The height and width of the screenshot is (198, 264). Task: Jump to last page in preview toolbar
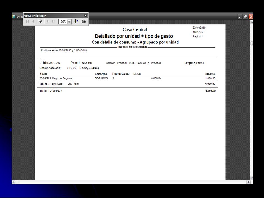coord(53,21)
